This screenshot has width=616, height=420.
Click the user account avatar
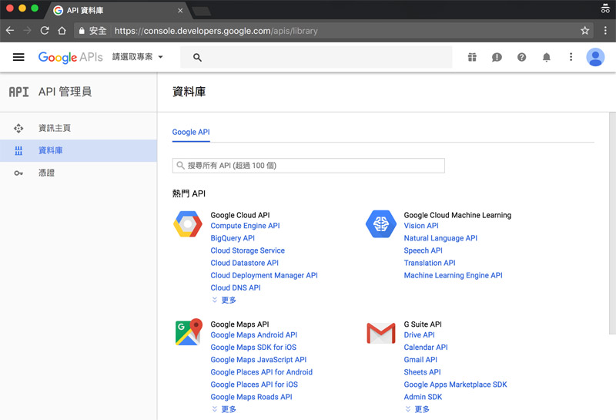click(595, 57)
